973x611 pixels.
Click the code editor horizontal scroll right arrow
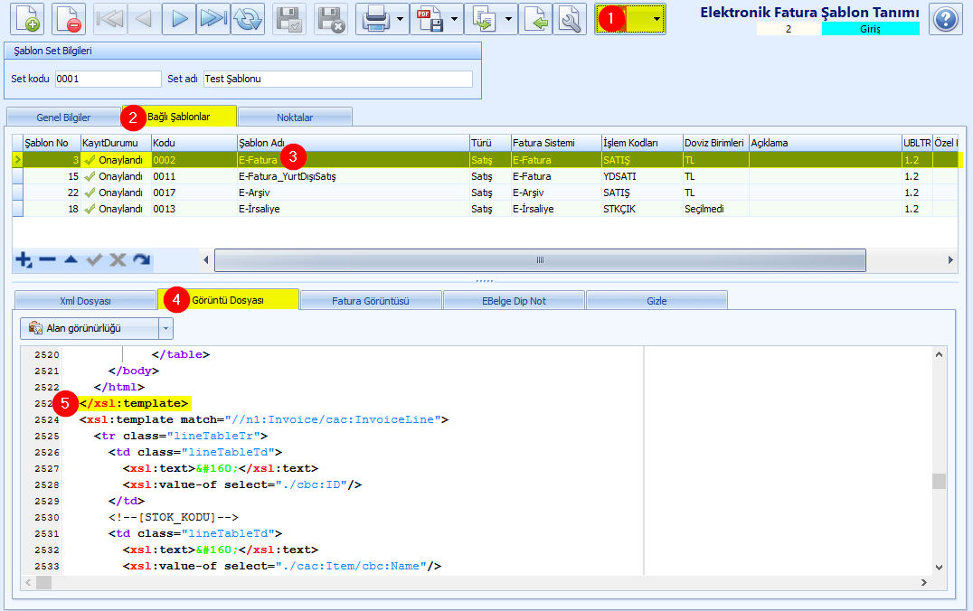924,582
